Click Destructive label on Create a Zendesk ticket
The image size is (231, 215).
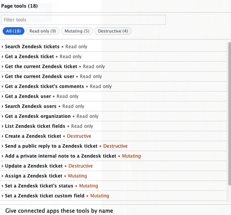click(x=79, y=136)
